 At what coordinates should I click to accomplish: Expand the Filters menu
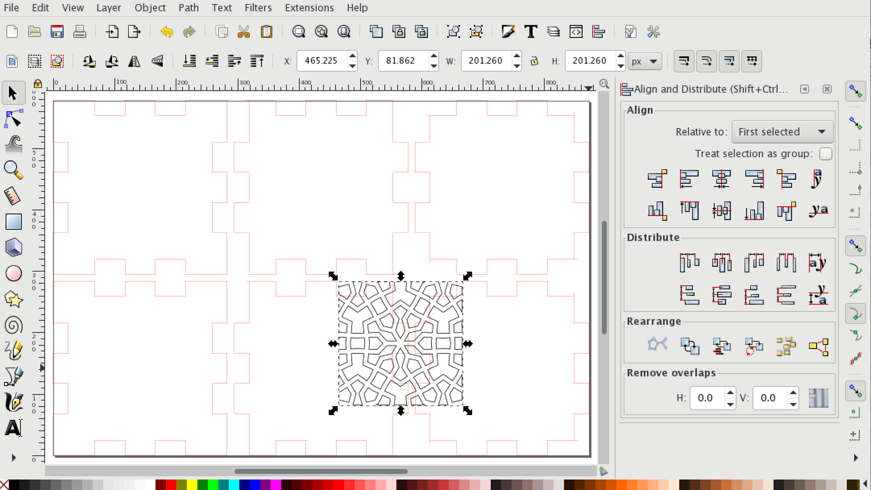tap(258, 8)
